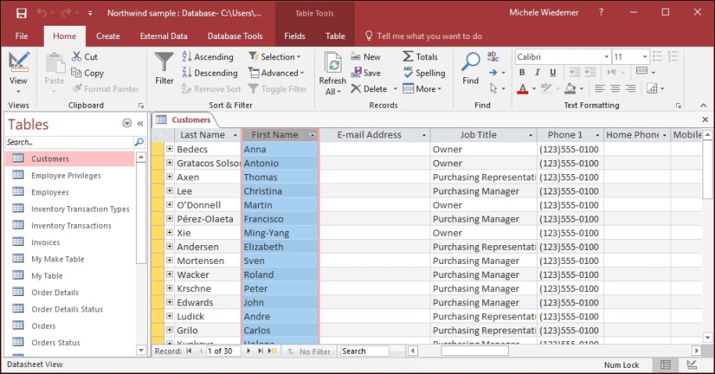Toggle Bold formatting
This screenshot has width=715, height=374.
tap(522, 72)
